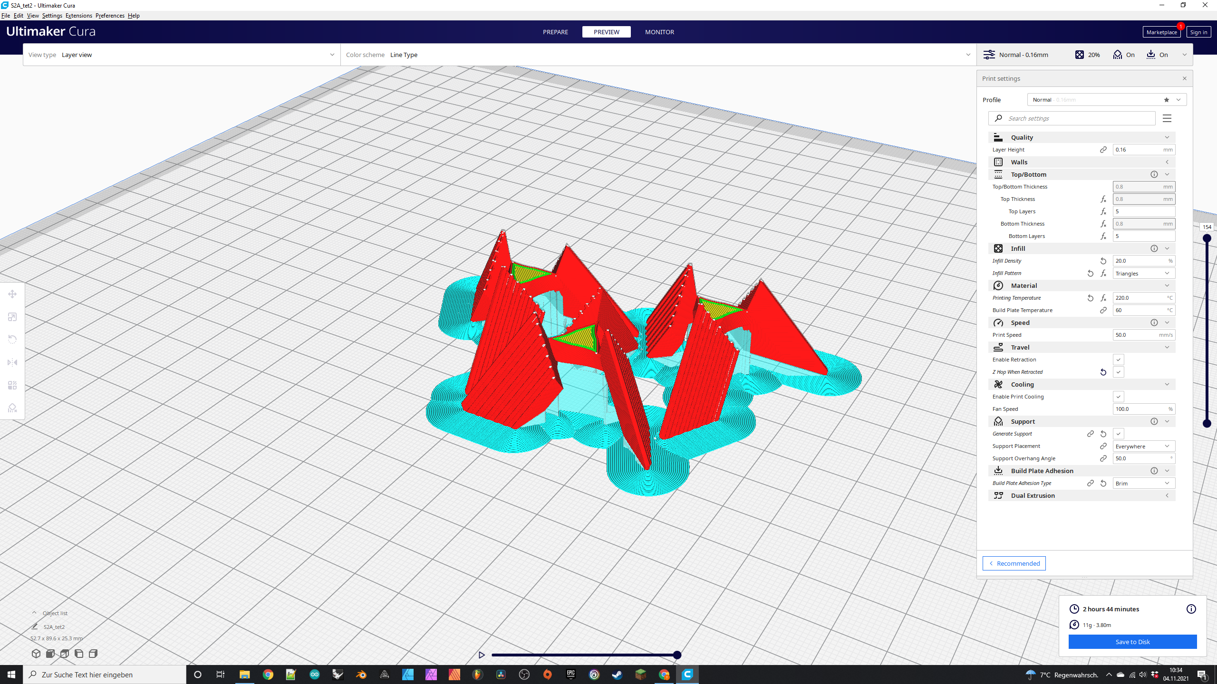
Task: Click upper handle of layer slider
Action: point(1207,238)
